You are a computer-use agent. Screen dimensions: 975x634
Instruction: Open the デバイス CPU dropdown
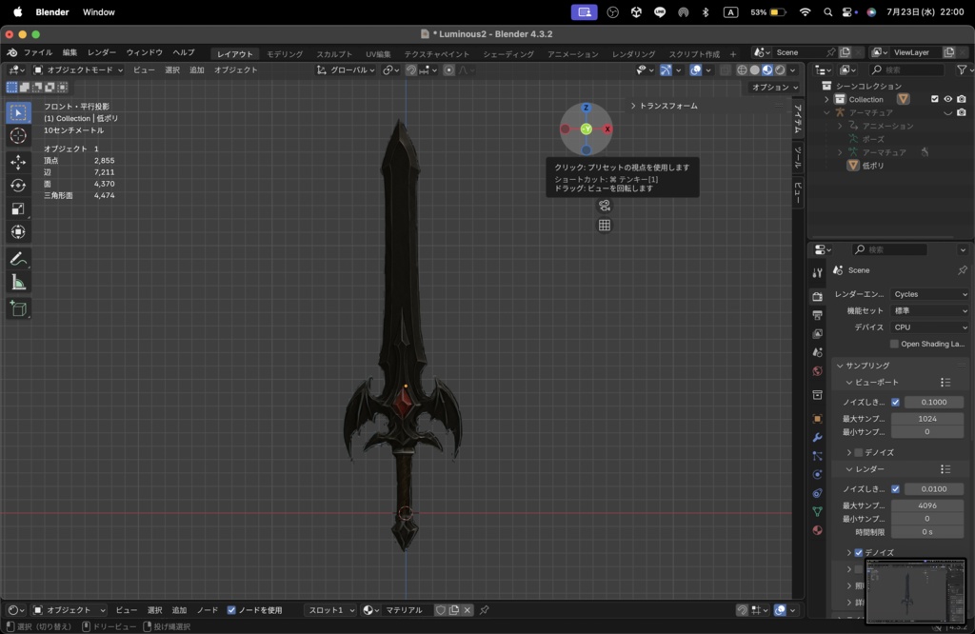(x=930, y=327)
